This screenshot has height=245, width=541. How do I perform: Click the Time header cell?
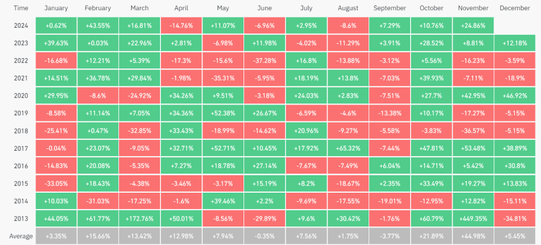pos(20,8)
